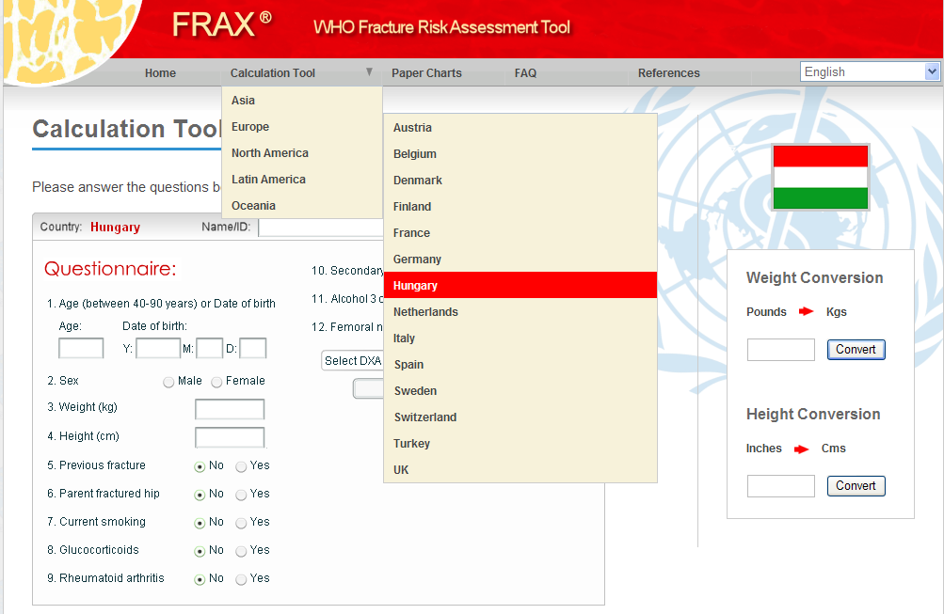Set Parent fractured hip to No
The height and width of the screenshot is (614, 944).
click(200, 495)
